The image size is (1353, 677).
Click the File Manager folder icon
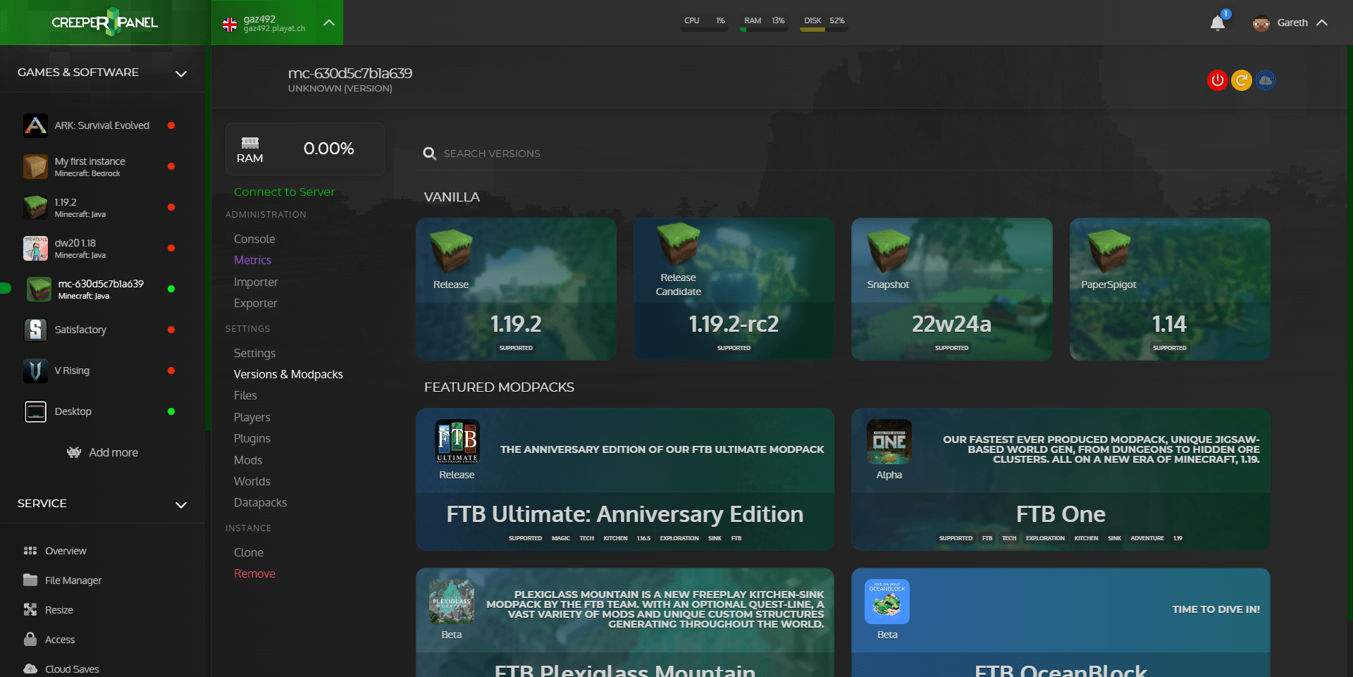coord(30,580)
